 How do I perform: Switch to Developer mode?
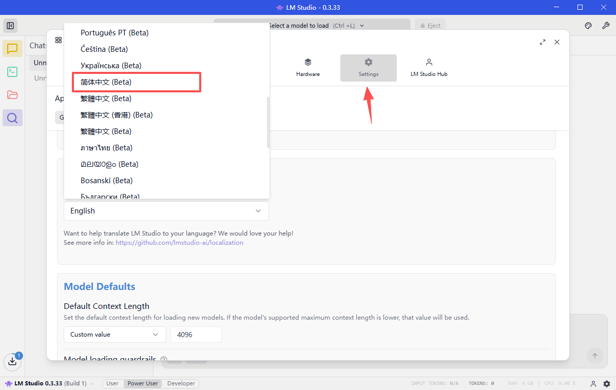click(181, 383)
